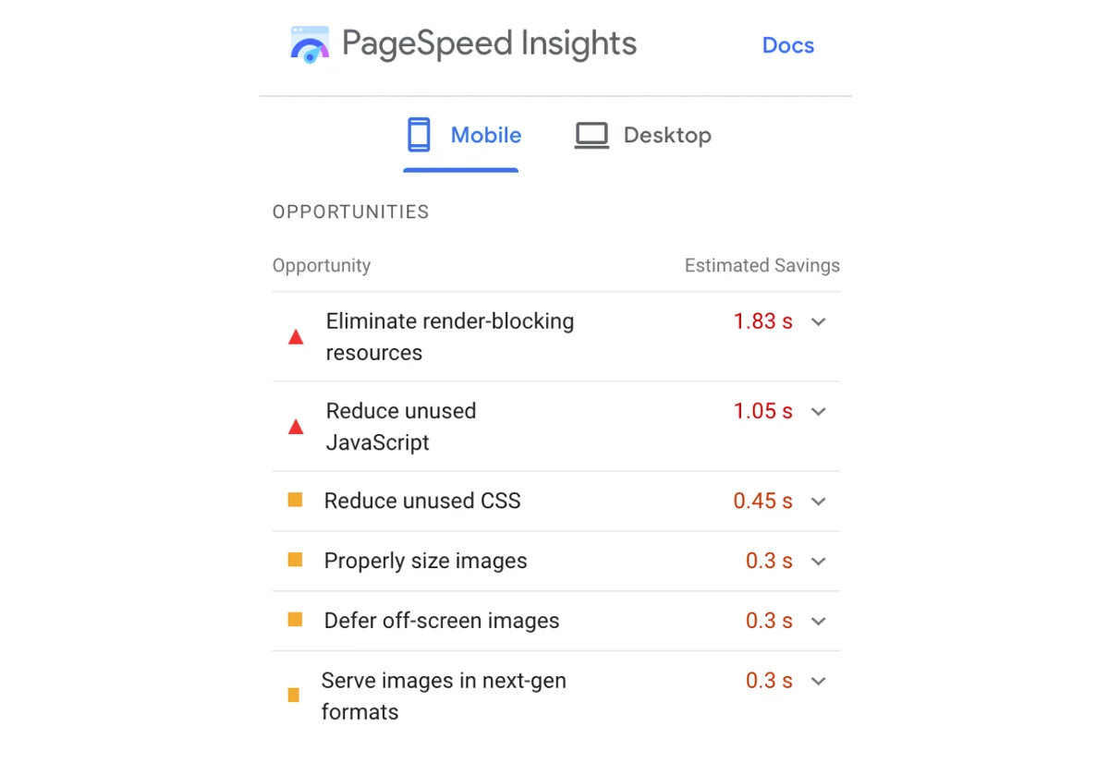The width and height of the screenshot is (1109, 775).
Task: Expand the Properly size images chevron
Action: point(818,561)
